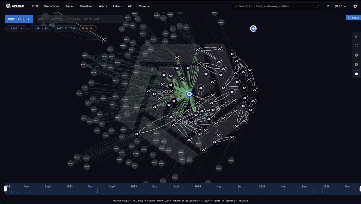
Task: Click the SUPPORT@ARKM.COM link
Action: (159, 201)
